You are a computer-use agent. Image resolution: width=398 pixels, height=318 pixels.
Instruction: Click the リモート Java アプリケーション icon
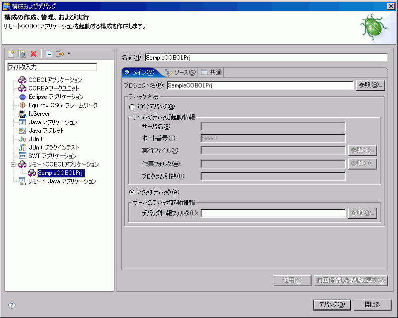(x=22, y=181)
